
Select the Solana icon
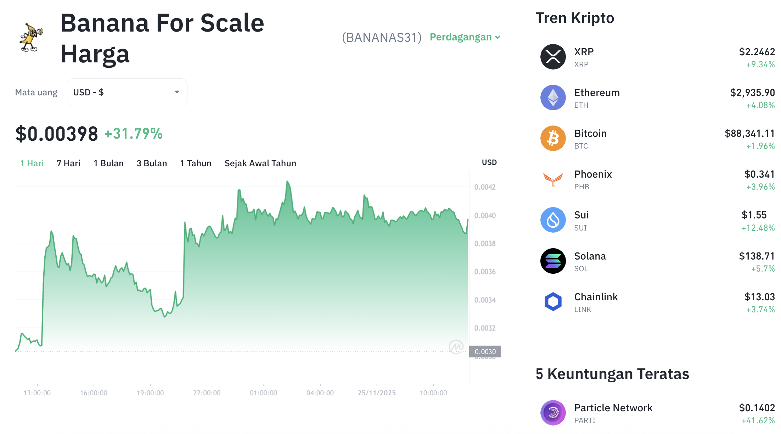552,261
